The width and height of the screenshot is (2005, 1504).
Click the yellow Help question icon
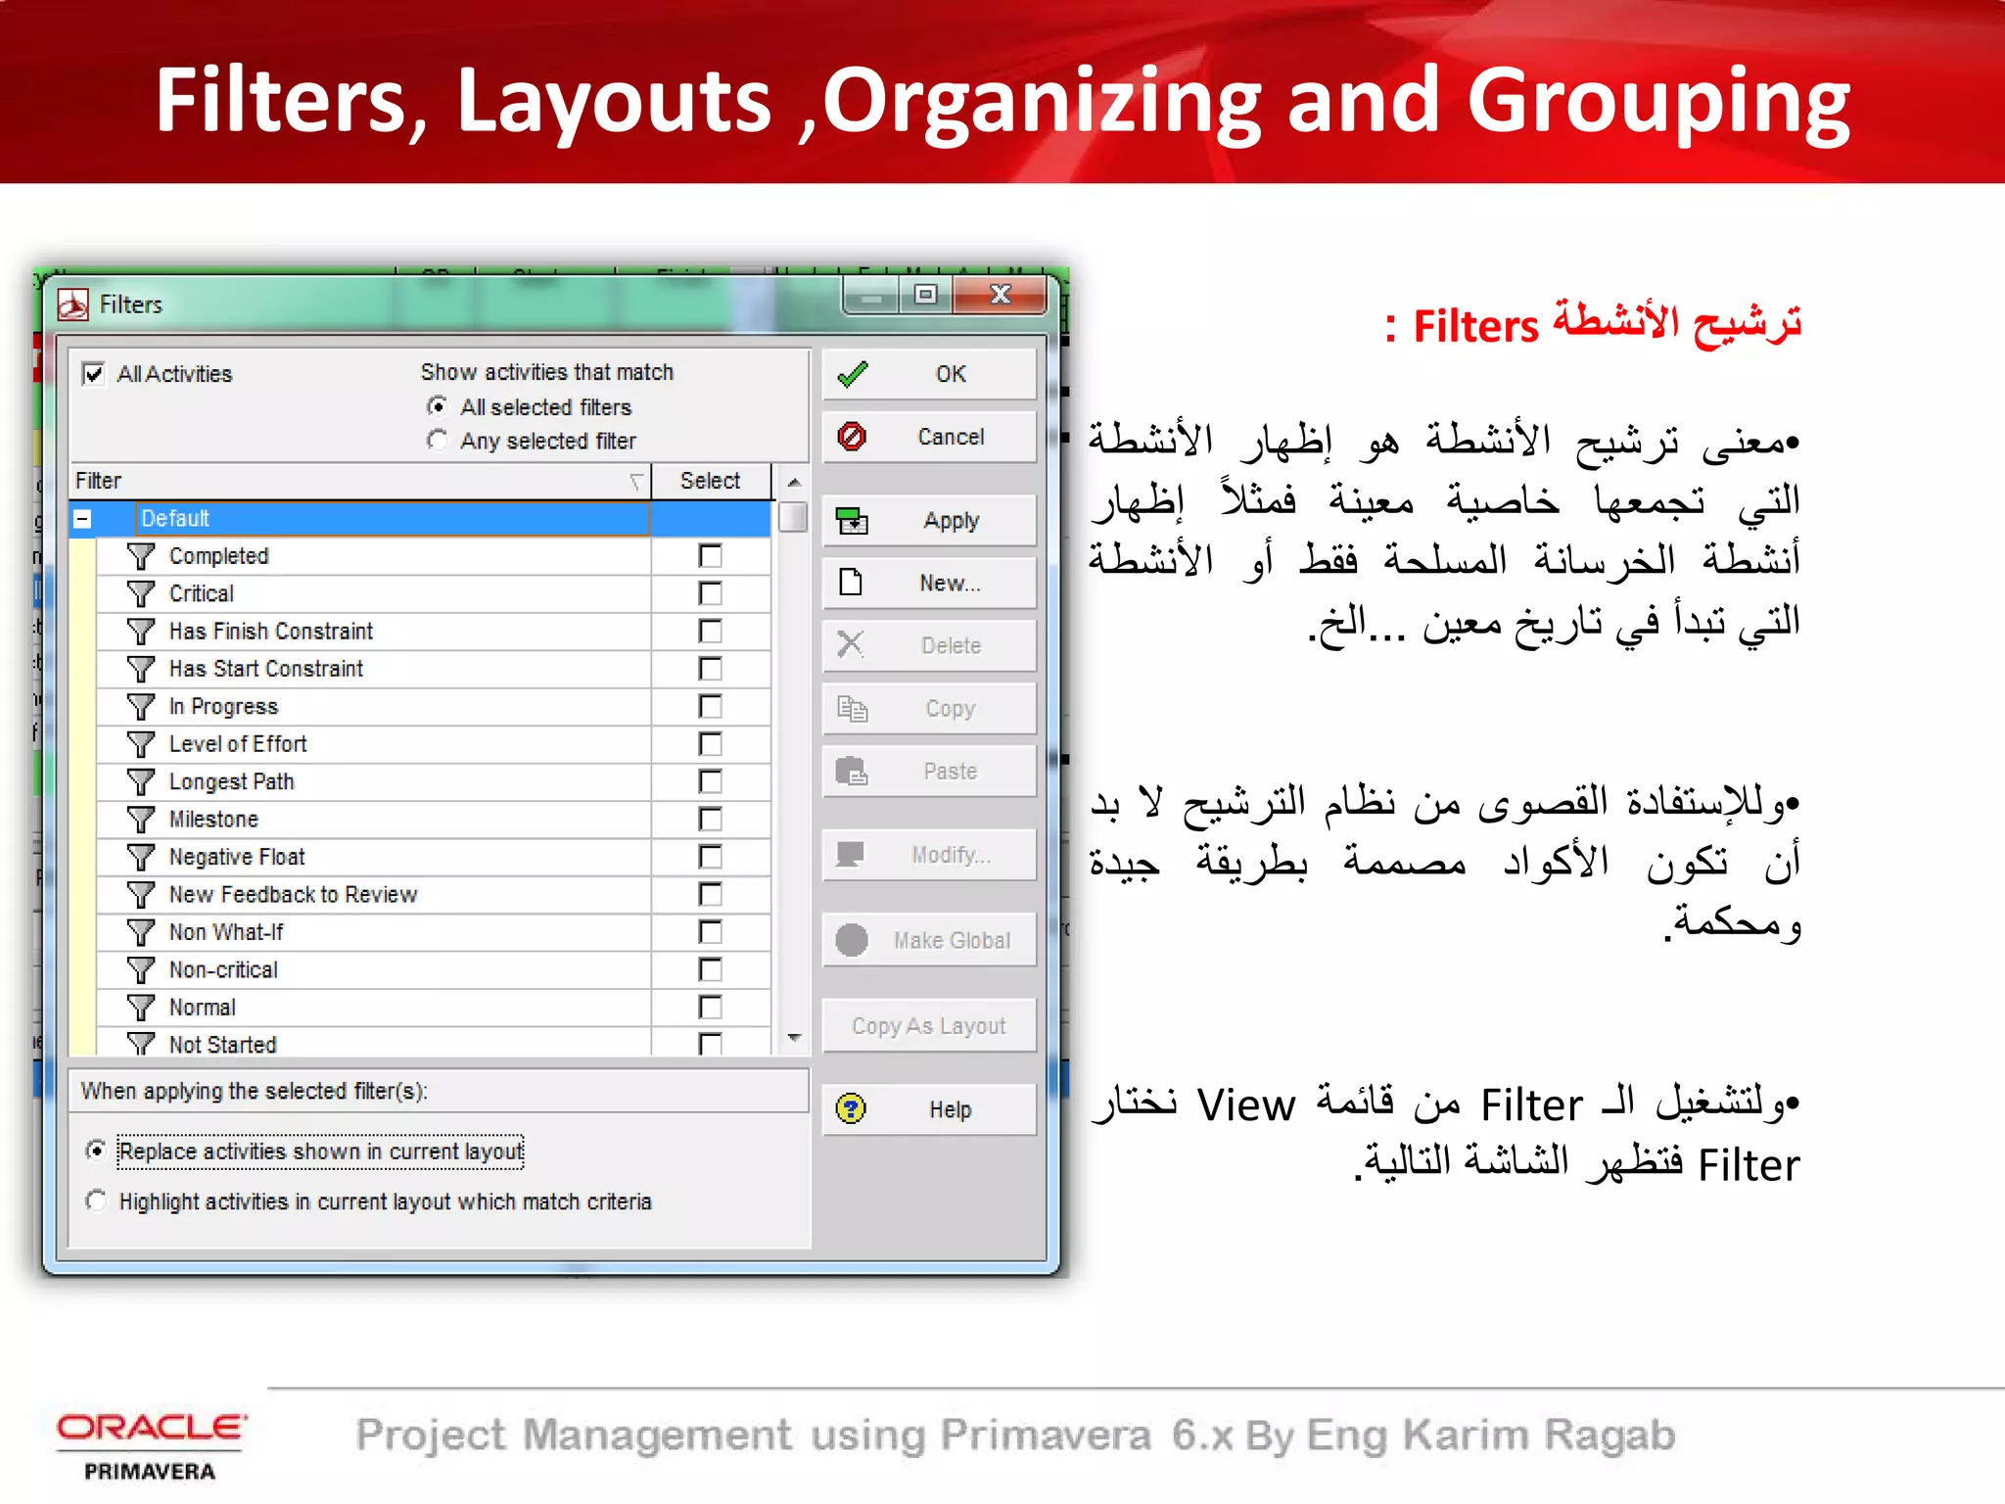(x=851, y=1109)
